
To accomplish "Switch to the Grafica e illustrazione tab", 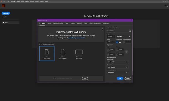I will (x=95, y=24).
